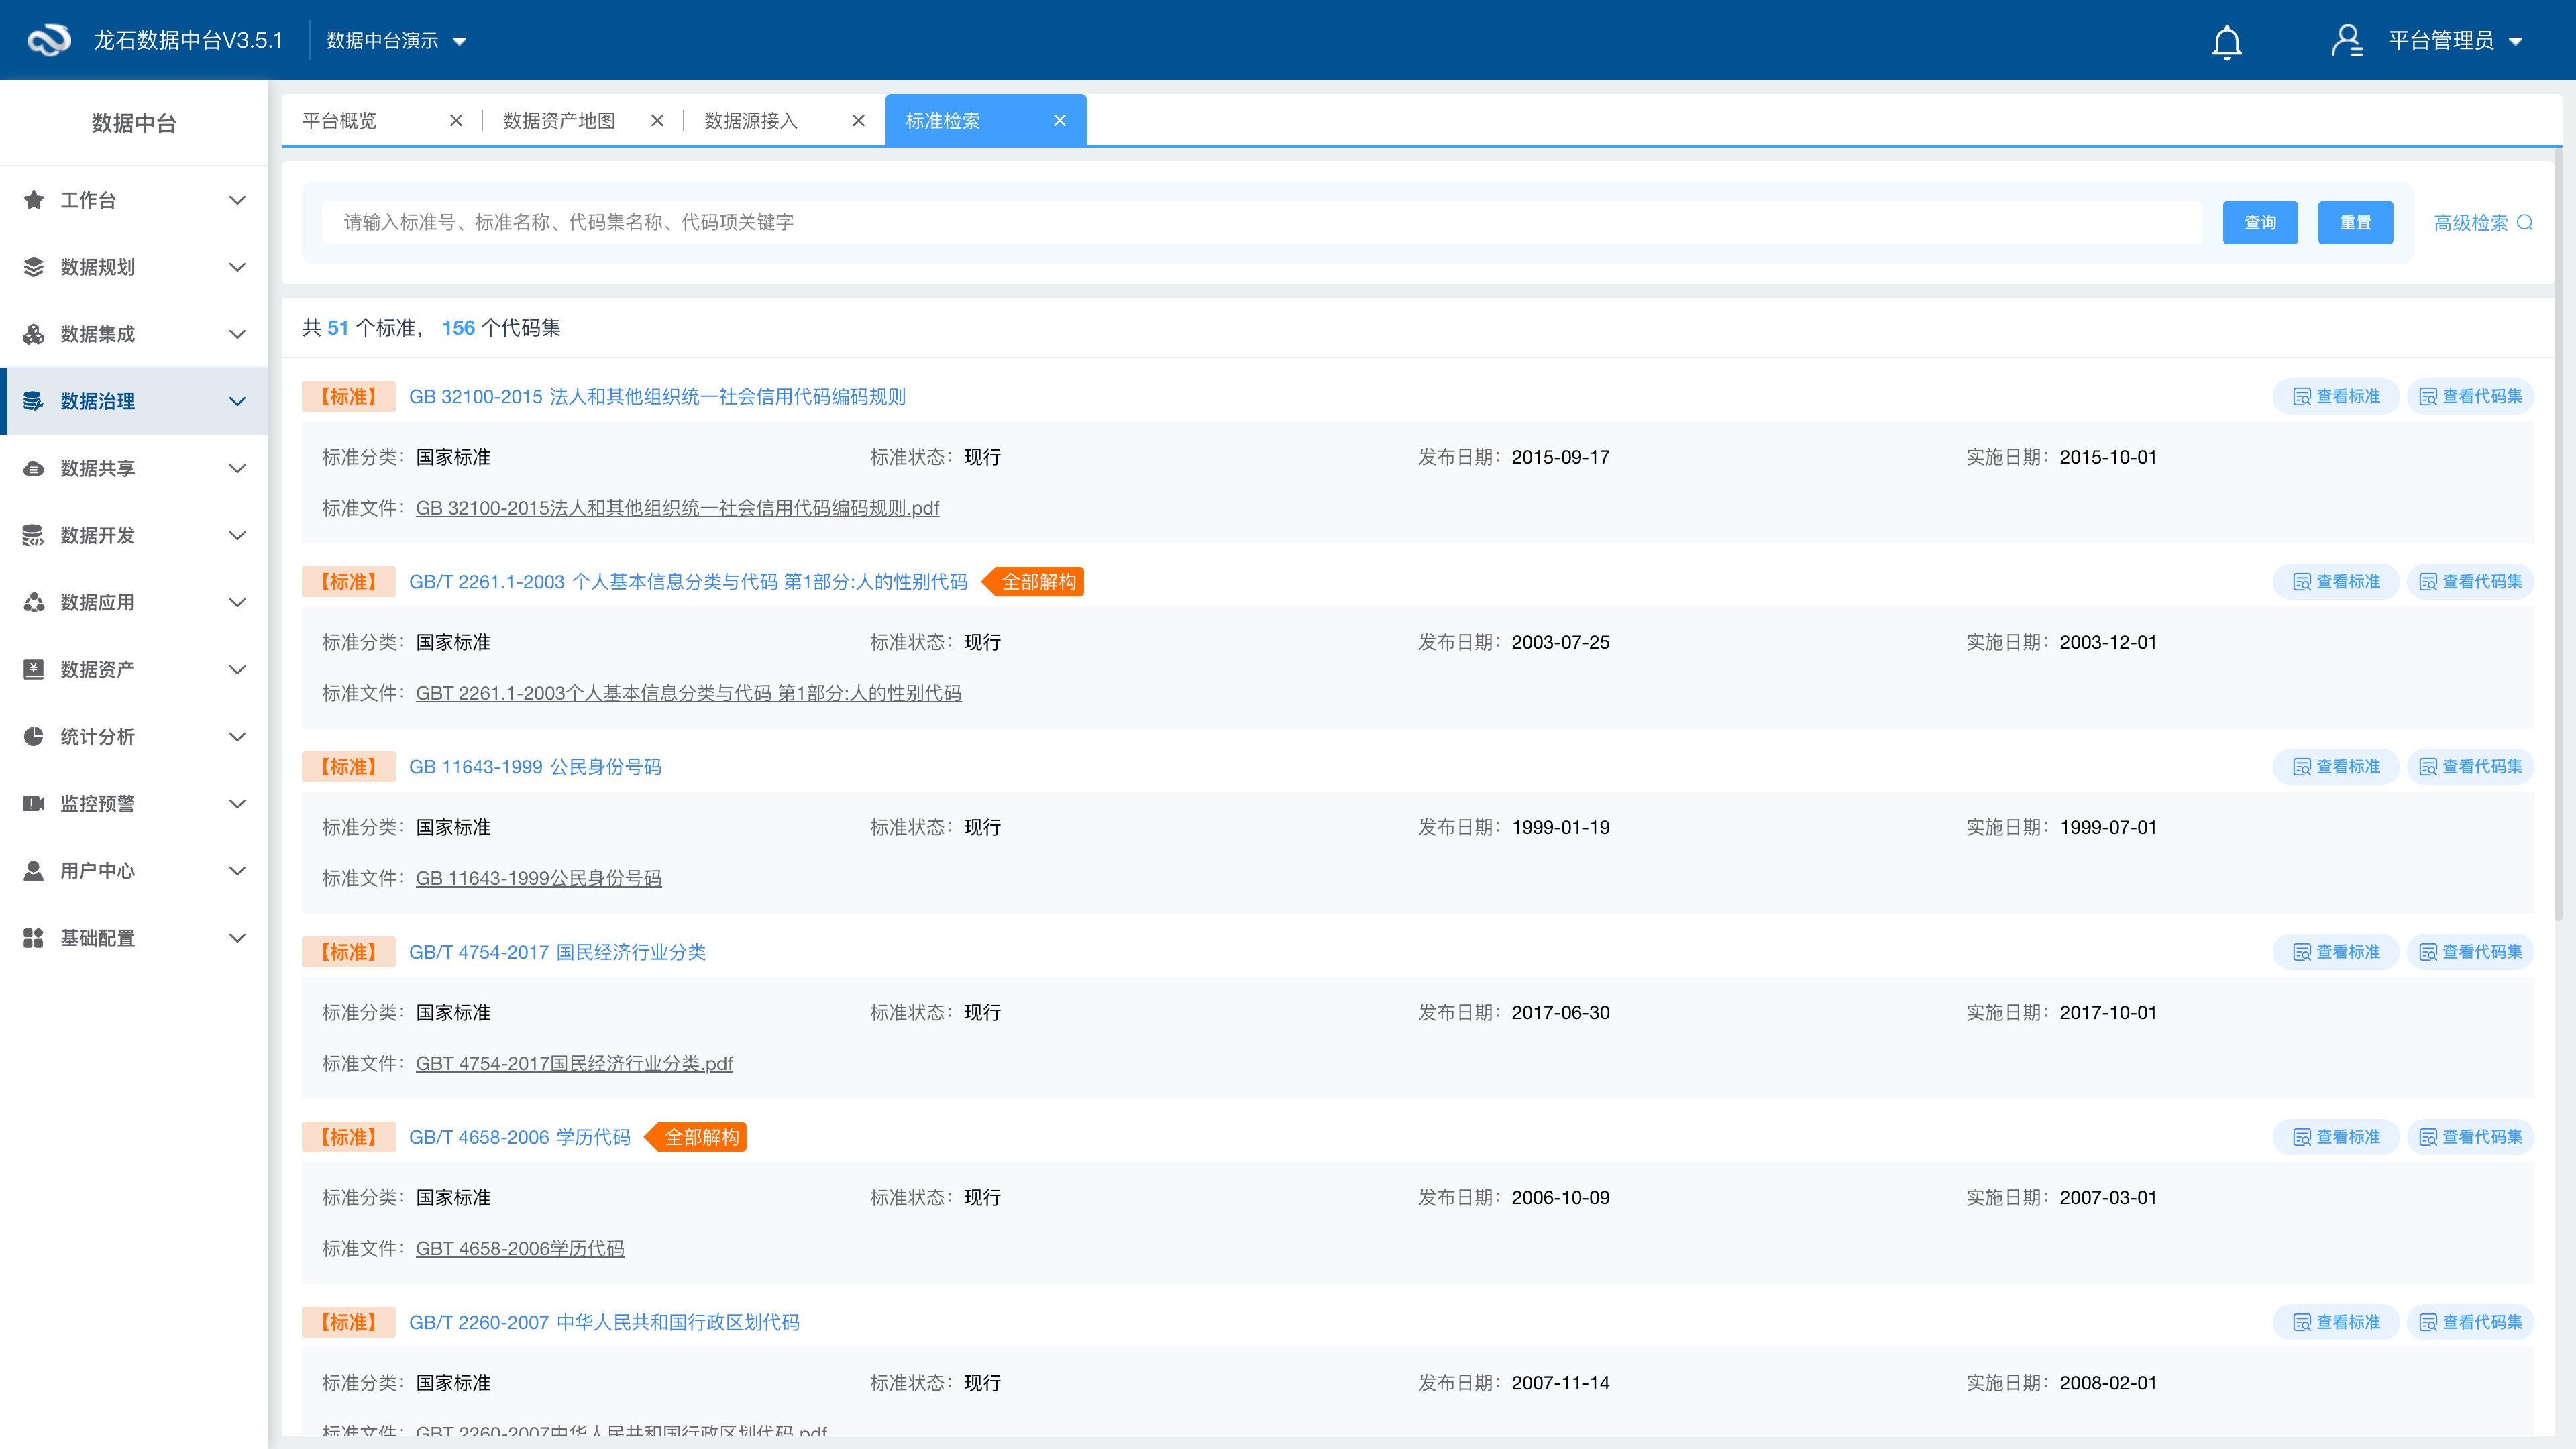Click 查看代码集 for GB 11643-1999
The width and height of the screenshot is (2576, 1449).
[2470, 766]
